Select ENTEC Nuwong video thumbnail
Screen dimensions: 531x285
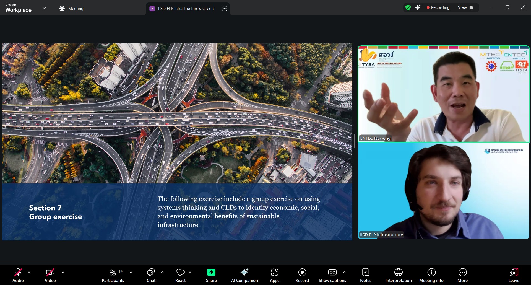pyautogui.click(x=443, y=94)
